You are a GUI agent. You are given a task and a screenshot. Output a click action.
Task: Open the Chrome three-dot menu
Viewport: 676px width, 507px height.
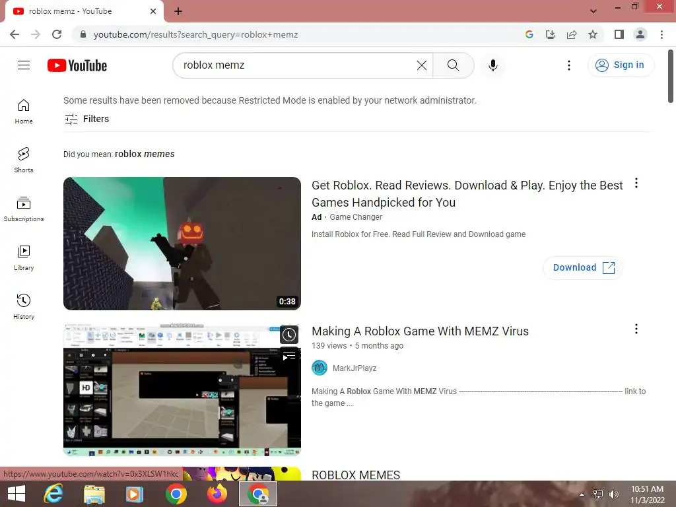coord(661,34)
